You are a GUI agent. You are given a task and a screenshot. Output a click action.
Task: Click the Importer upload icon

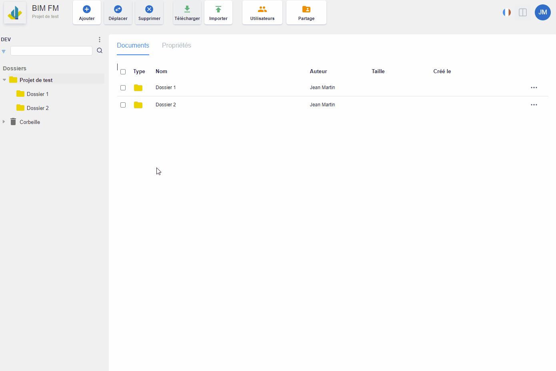218,9
